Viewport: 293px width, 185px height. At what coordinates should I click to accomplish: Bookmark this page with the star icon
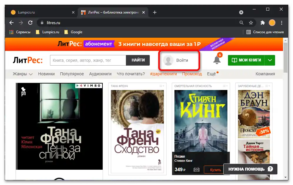coord(251,23)
